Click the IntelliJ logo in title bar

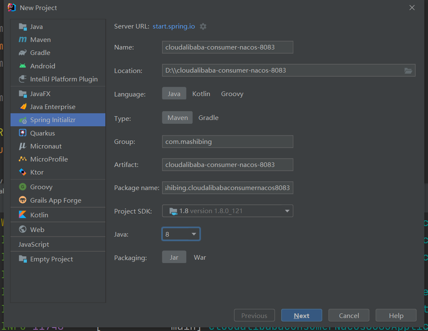pyautogui.click(x=11, y=8)
